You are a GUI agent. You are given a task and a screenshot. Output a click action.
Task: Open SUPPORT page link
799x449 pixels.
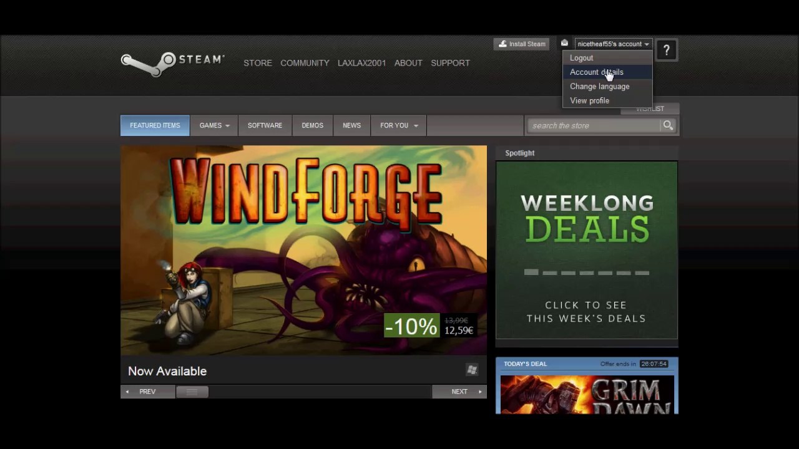click(x=450, y=63)
